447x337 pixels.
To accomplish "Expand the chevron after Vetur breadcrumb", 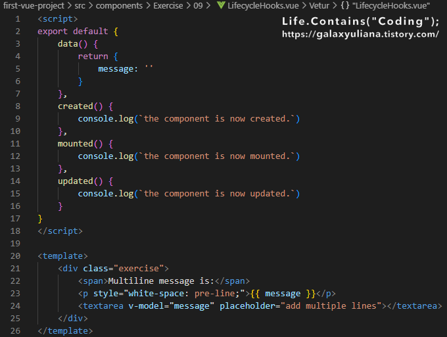I will (x=335, y=6).
